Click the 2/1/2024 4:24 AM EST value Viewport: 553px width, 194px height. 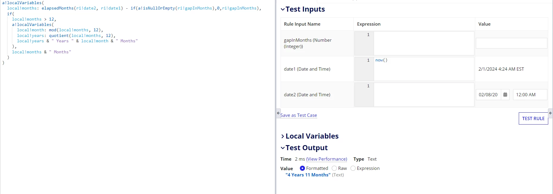tap(501, 69)
